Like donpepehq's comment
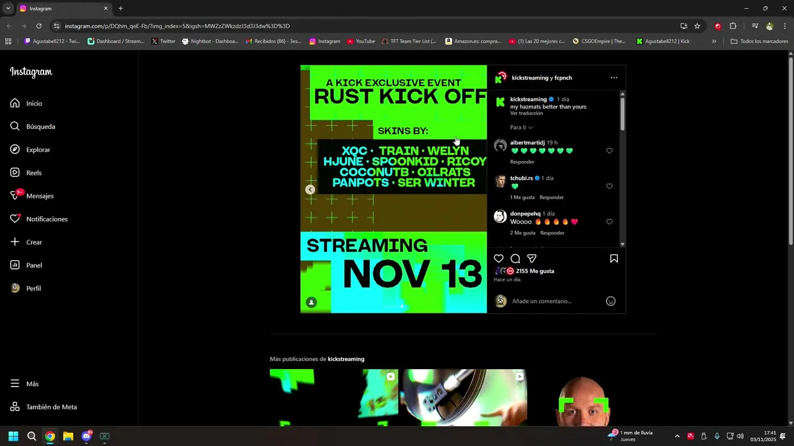The image size is (794, 446). click(609, 222)
